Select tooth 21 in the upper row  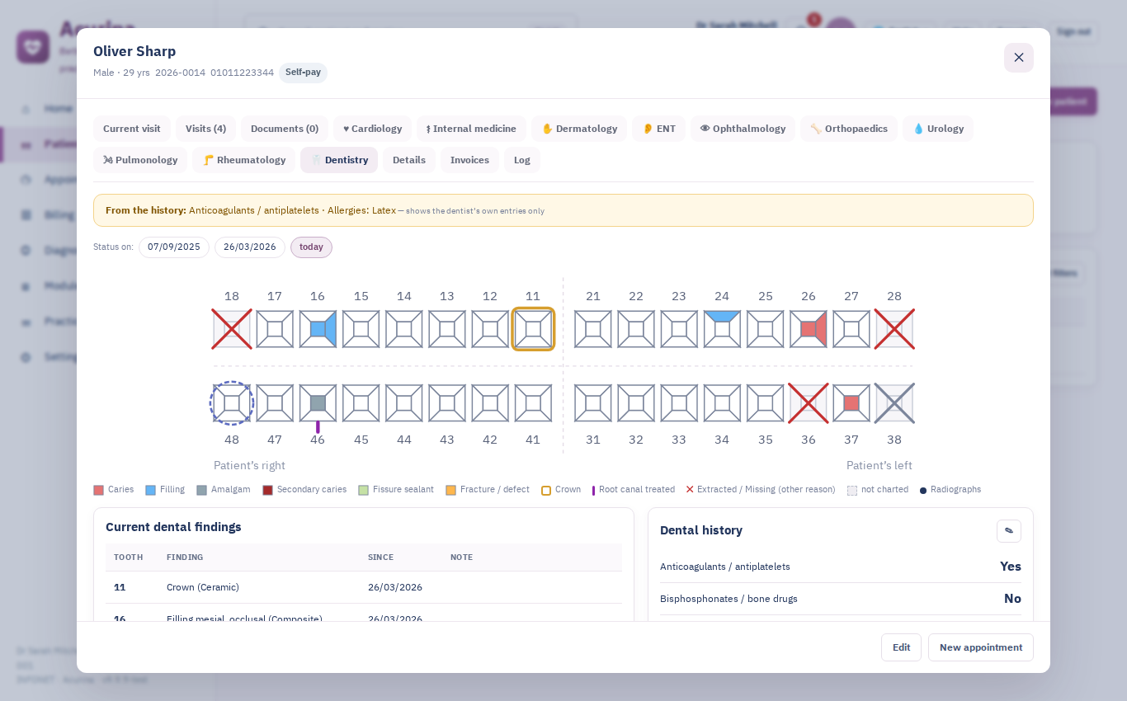coord(593,329)
